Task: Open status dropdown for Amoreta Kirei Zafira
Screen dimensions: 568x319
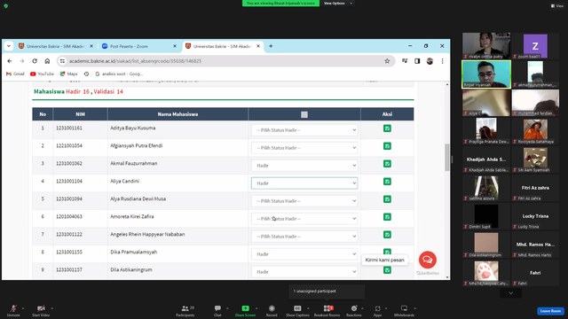Action: 304,219
